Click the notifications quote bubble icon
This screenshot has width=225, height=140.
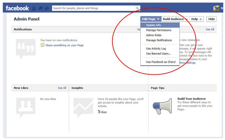coord(26,49)
